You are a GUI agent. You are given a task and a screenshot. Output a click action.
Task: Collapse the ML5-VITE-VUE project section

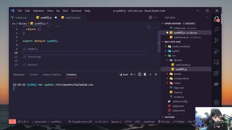point(163,42)
